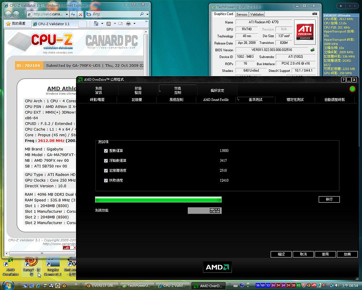Click the Read Mail icon in Internet Explorer
This screenshot has height=290, width=362.
pyautogui.click(x=121, y=24)
